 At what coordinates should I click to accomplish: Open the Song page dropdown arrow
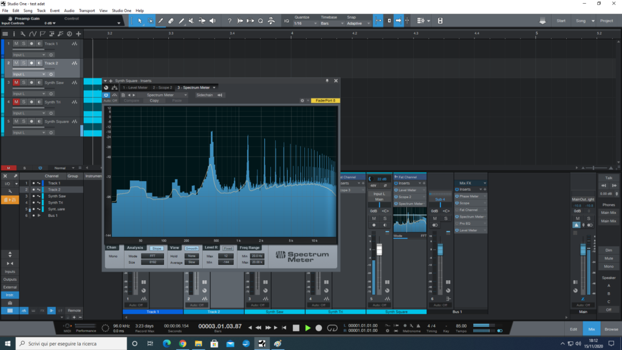click(x=593, y=21)
